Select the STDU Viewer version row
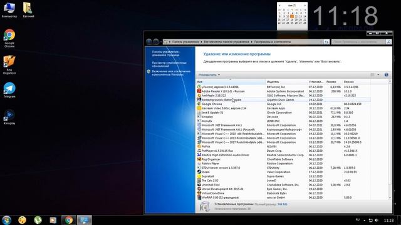 [283, 167]
